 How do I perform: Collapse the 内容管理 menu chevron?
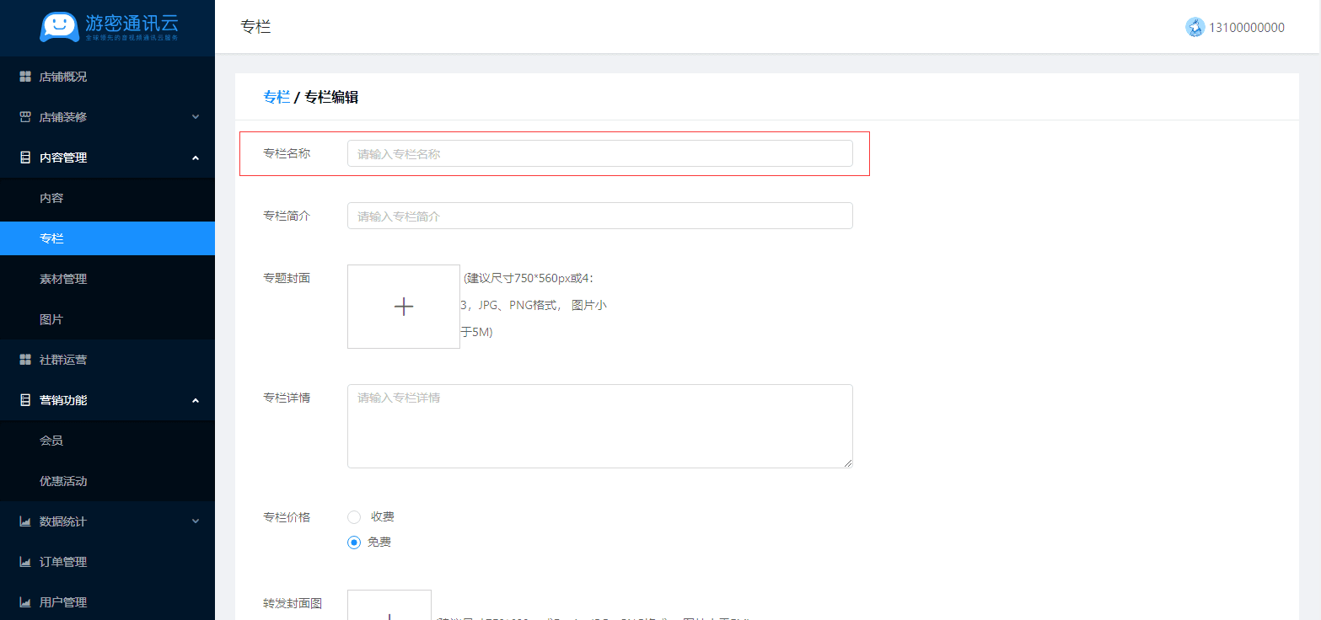pyautogui.click(x=196, y=158)
